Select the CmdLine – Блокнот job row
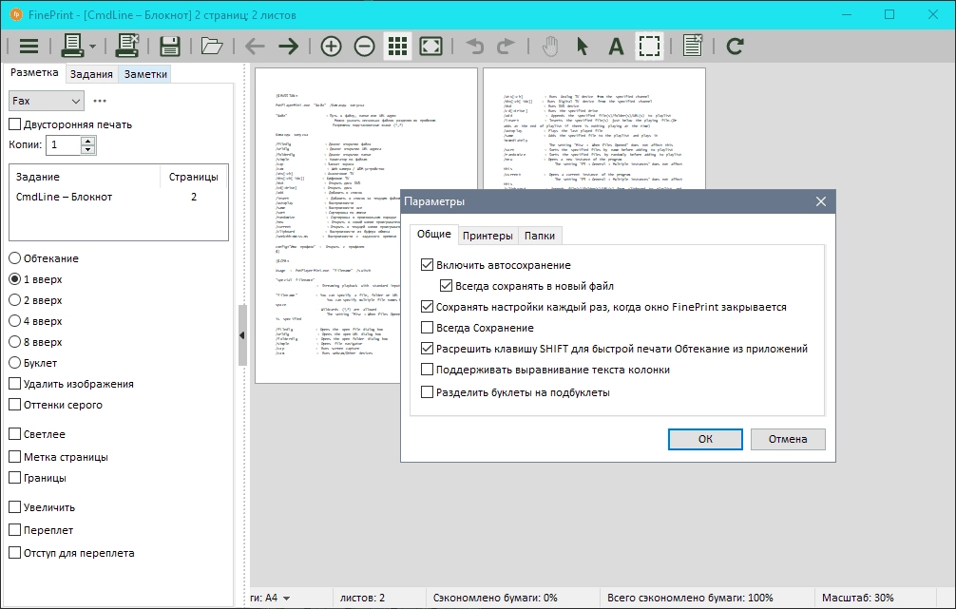 118,197
